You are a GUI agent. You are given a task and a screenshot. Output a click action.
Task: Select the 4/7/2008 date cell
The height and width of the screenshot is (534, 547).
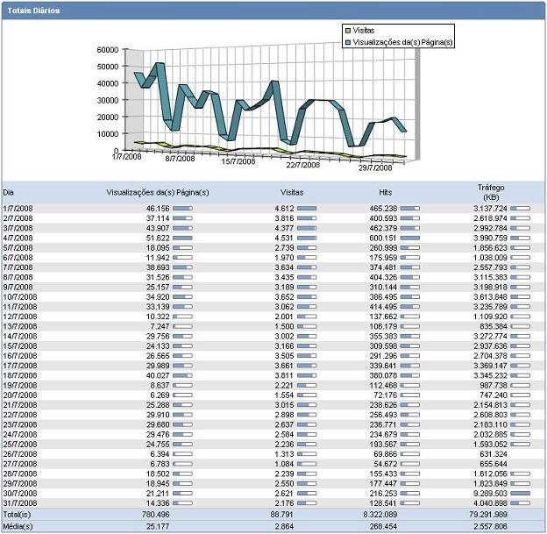pos(18,237)
